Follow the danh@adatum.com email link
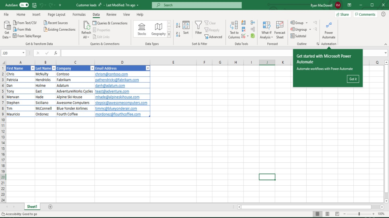This screenshot has height=218, width=389. coord(110,85)
